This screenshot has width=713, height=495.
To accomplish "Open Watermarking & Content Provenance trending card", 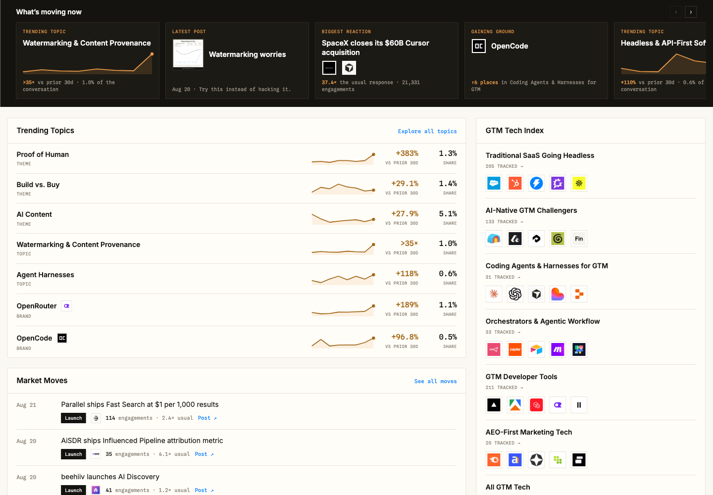I will tap(88, 60).
